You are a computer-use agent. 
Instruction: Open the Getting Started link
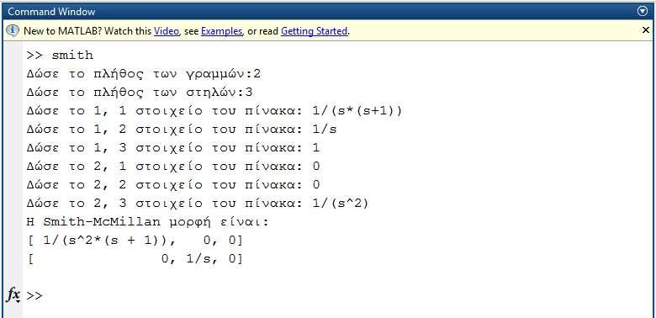(315, 31)
